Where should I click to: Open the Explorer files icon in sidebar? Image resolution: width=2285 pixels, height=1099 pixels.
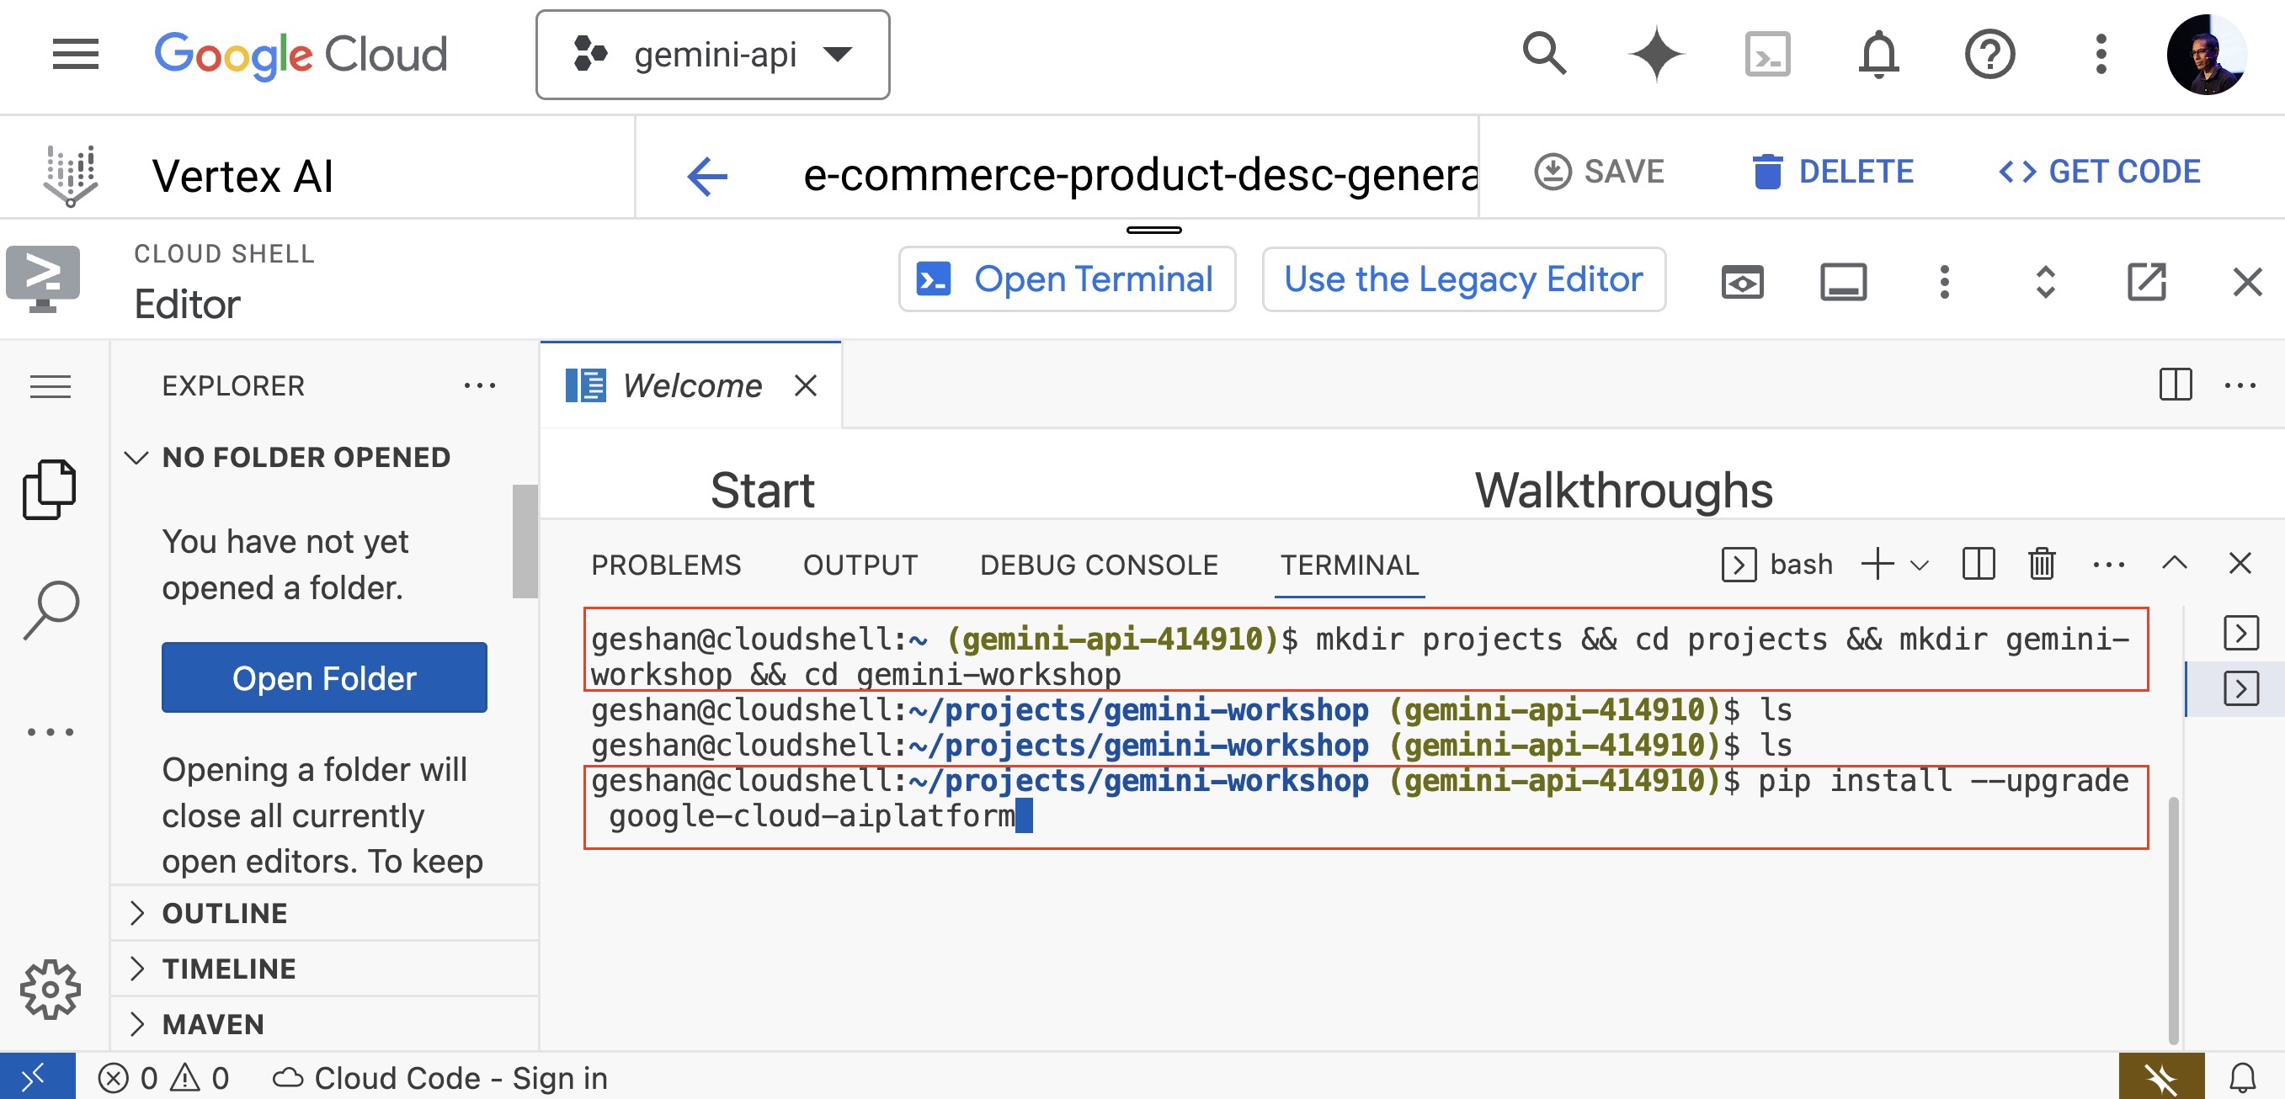50,489
